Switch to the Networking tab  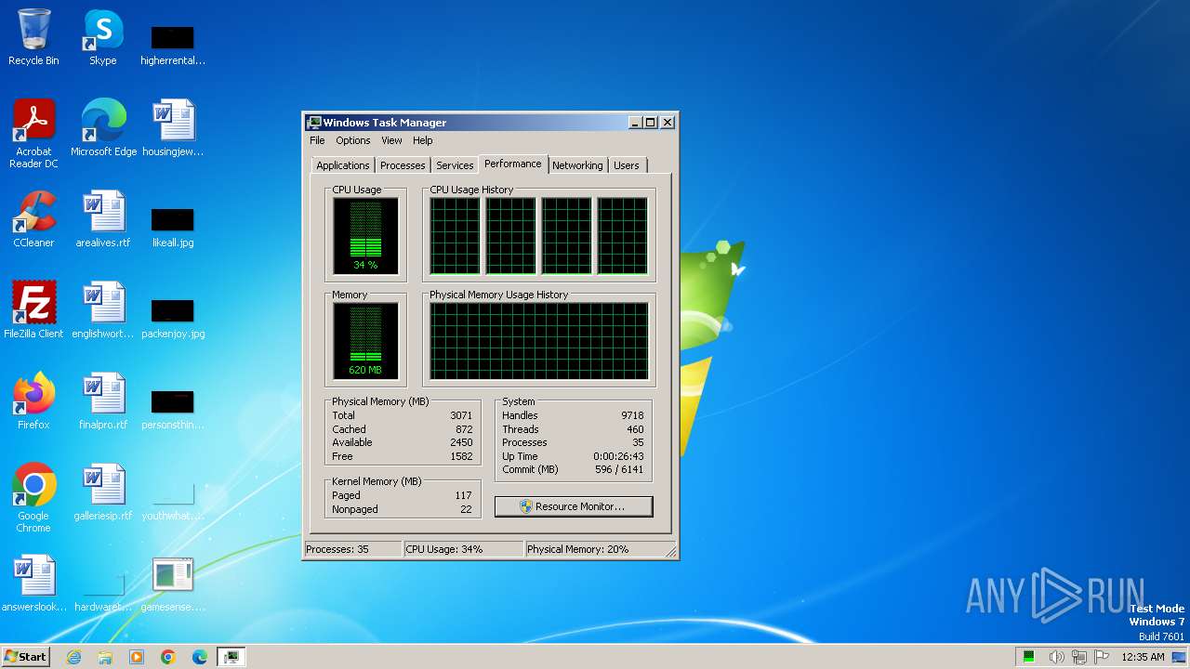tap(577, 165)
